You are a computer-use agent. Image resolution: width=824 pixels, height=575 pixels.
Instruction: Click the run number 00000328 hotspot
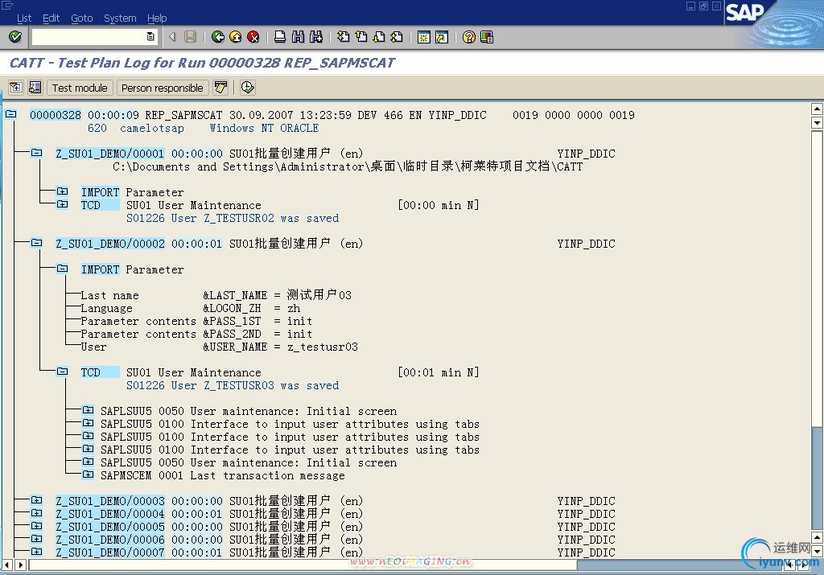56,115
